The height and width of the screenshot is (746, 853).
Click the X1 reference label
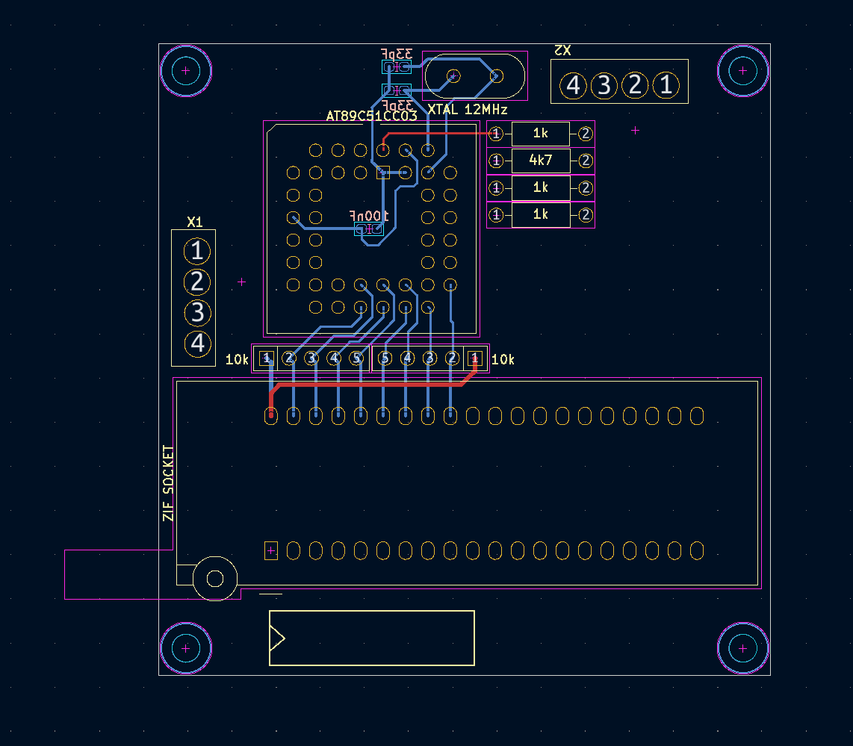pyautogui.click(x=195, y=222)
